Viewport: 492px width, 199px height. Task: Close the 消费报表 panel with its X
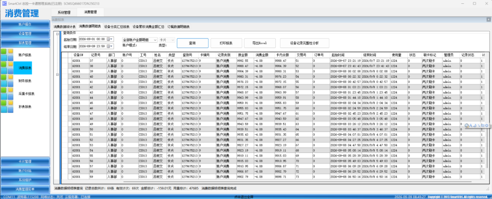click(489, 20)
